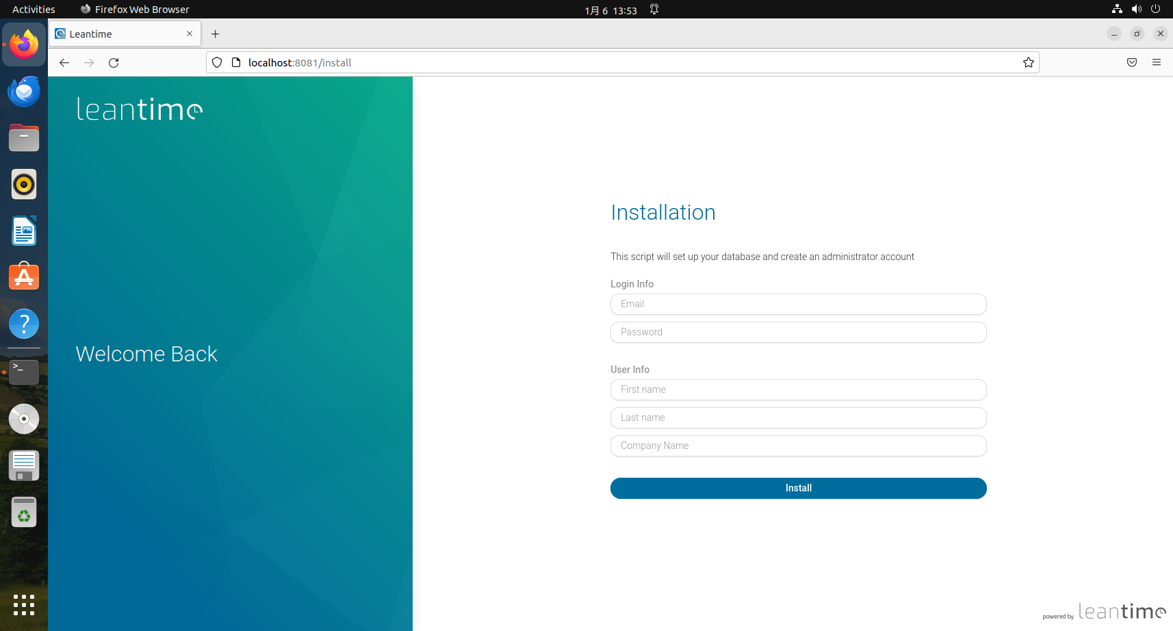Go back using the browser back arrow

click(64, 62)
